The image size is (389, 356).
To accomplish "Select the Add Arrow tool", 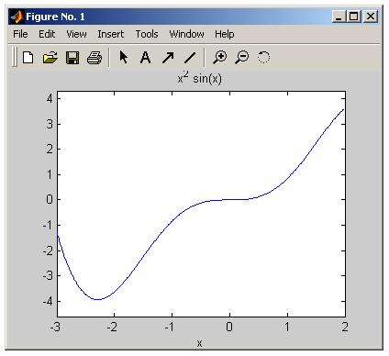I will [168, 57].
